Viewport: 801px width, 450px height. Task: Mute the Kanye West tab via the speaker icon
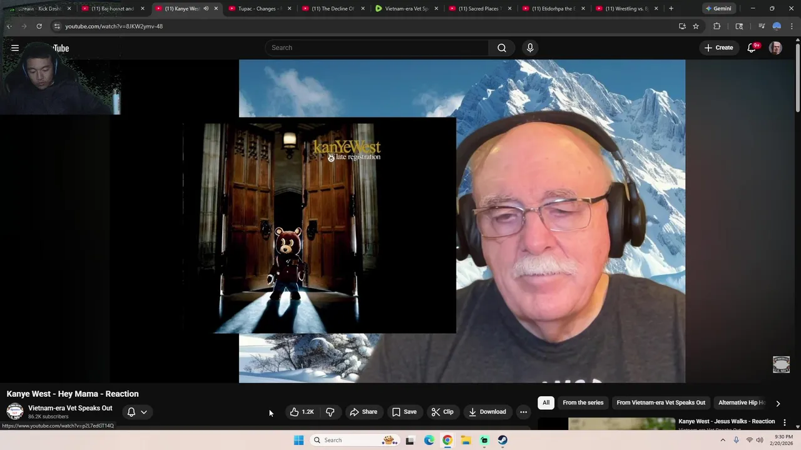pyautogui.click(x=206, y=9)
